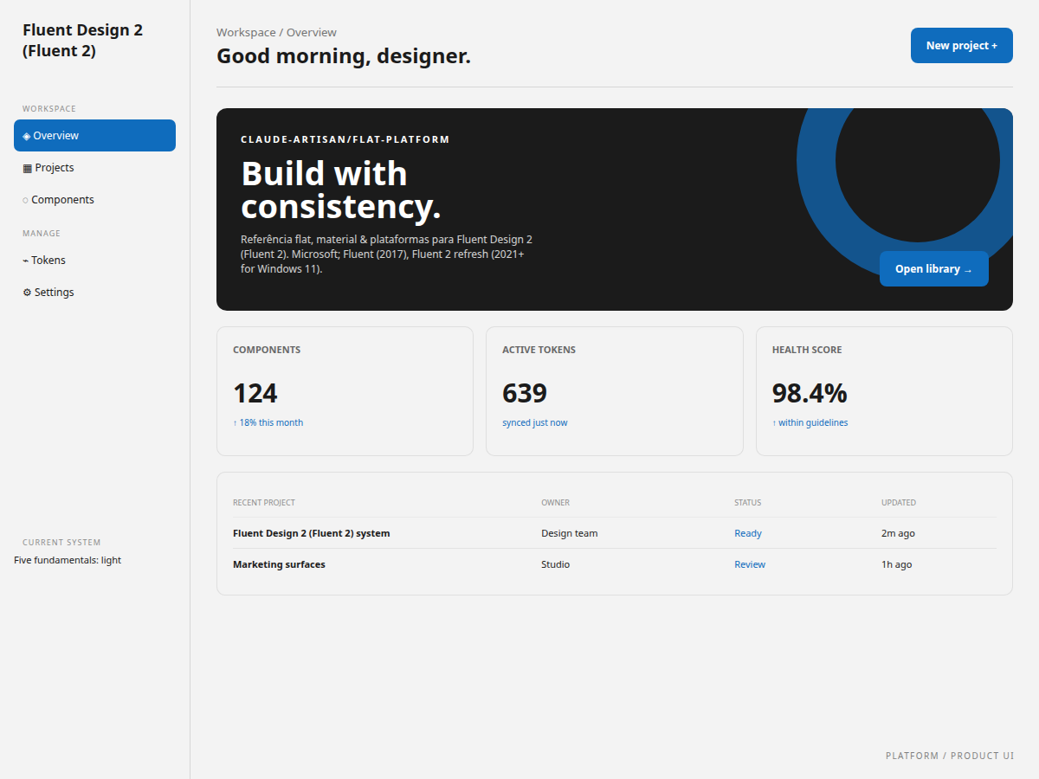This screenshot has width=1039, height=779.
Task: Click the Open library button
Action: coord(933,268)
